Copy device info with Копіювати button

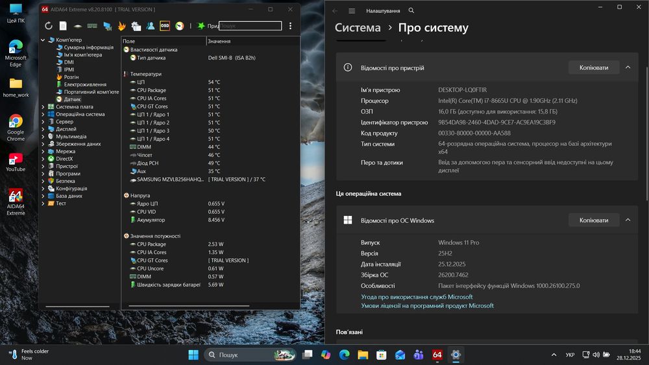tap(594, 67)
